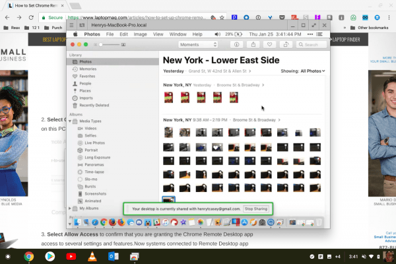Open the Image menu
Screen dimensions: 396x264
click(140, 34)
